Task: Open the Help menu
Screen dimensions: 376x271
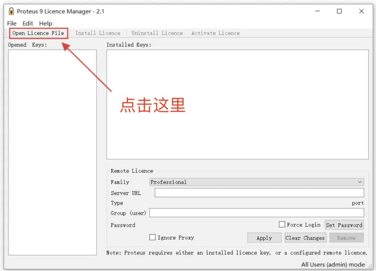Action: tap(46, 23)
